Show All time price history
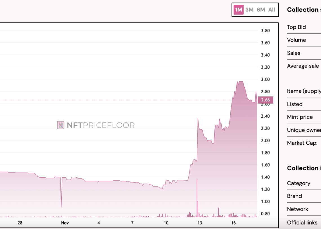This screenshot has width=321, height=229. 272,10
